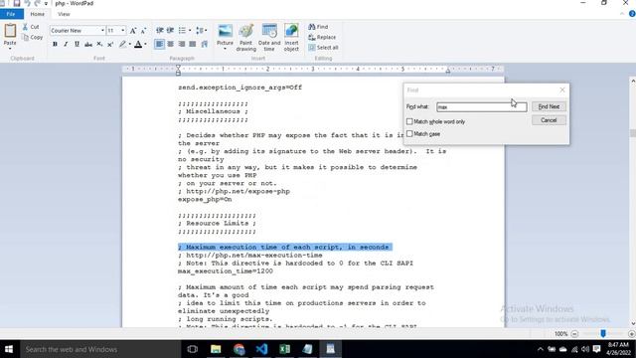
Task: Cut the selected text
Action: [x=31, y=27]
